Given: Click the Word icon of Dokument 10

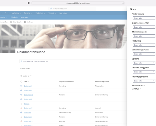Looking at the screenshot, I should 21,95.
